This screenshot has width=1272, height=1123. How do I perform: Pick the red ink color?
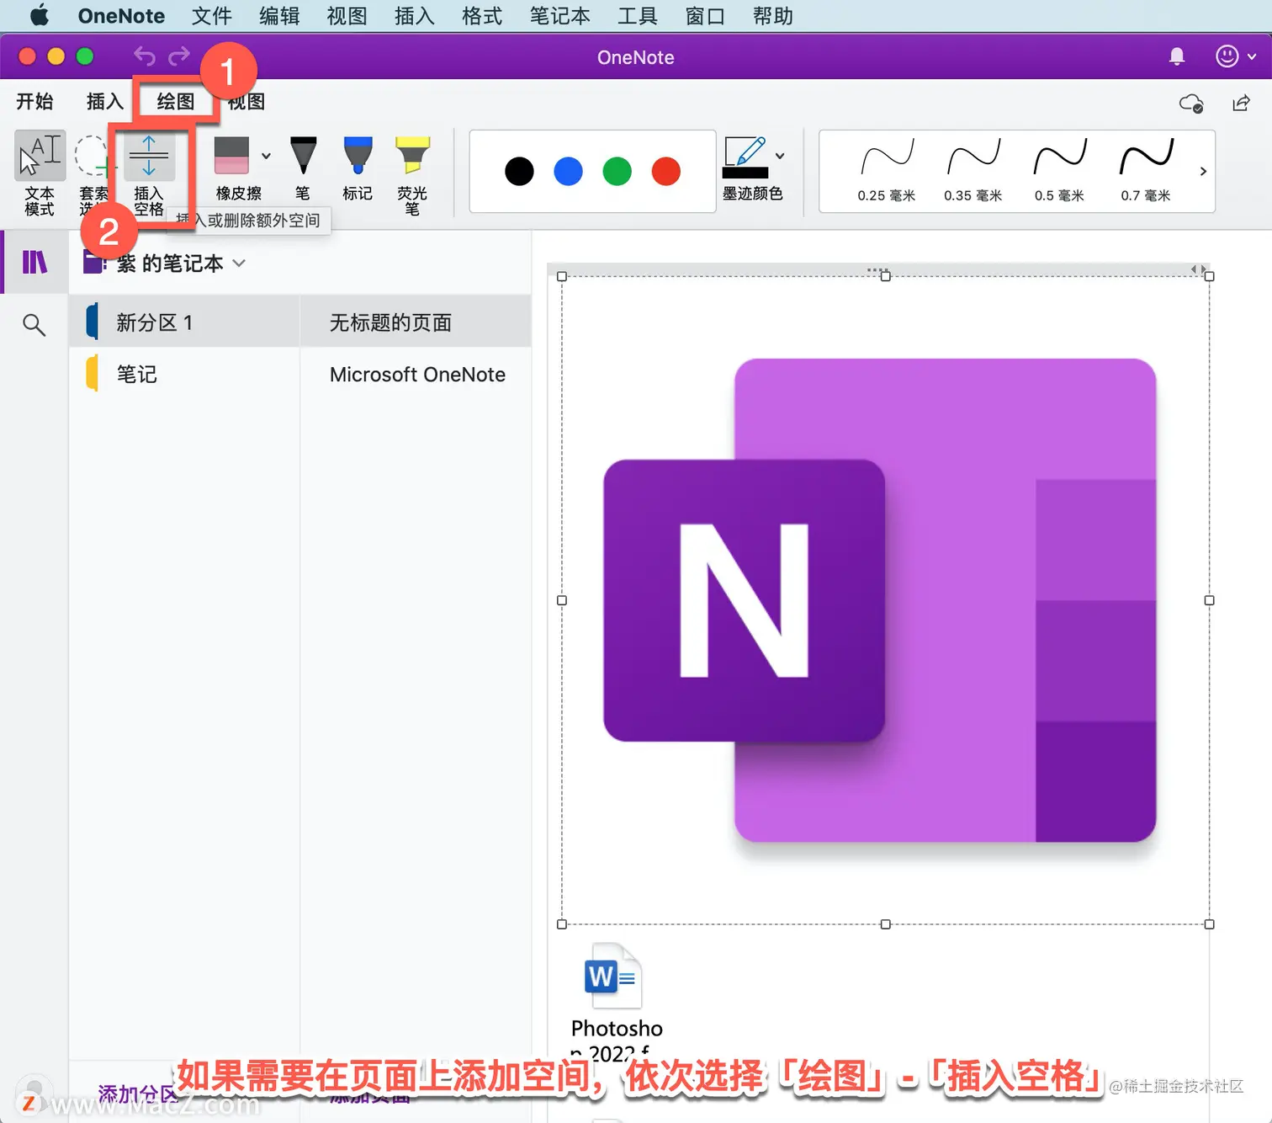coord(665,171)
